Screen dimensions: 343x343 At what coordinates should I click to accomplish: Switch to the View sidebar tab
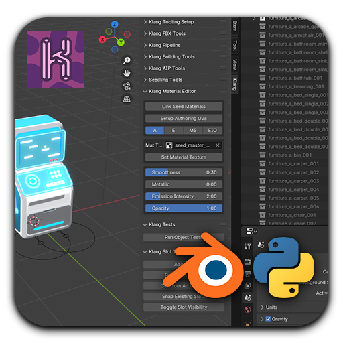click(x=235, y=64)
